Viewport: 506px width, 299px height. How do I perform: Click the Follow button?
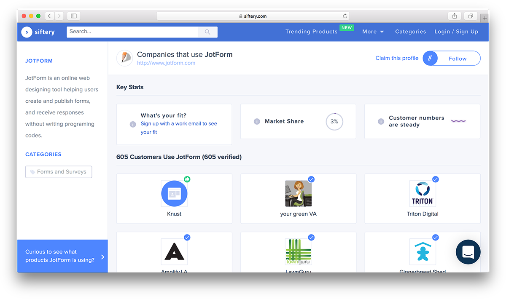[452, 59]
